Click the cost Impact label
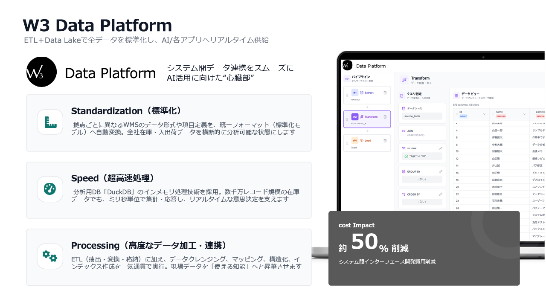546x299 pixels. (357, 225)
